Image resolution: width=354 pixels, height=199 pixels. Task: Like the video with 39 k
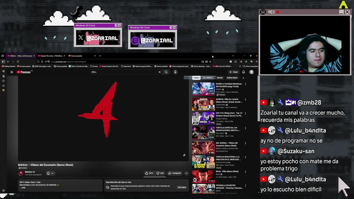click(149, 173)
